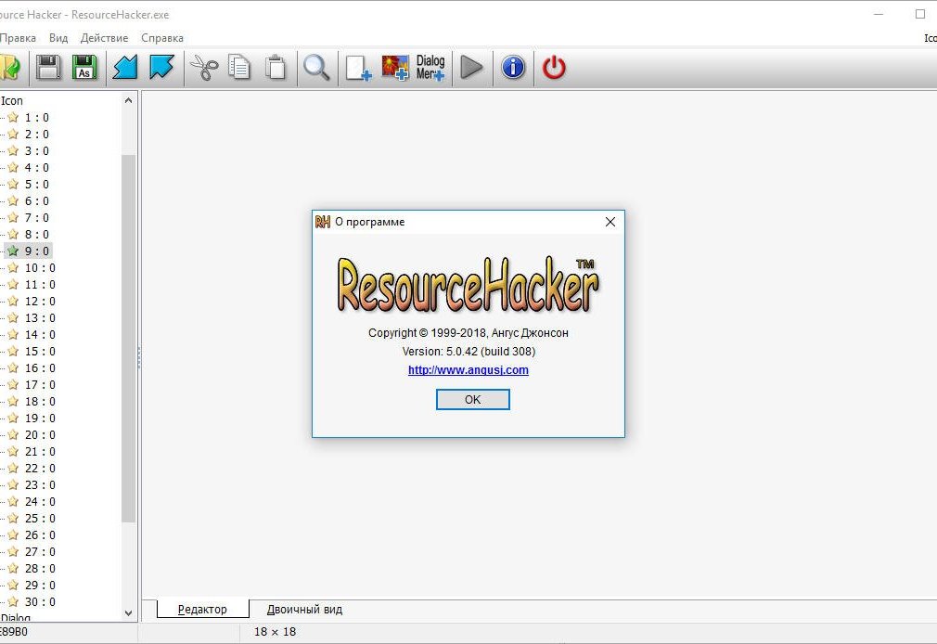Click the star icon beside 18 : 0
Viewport: 937px width, 644px height.
(13, 402)
